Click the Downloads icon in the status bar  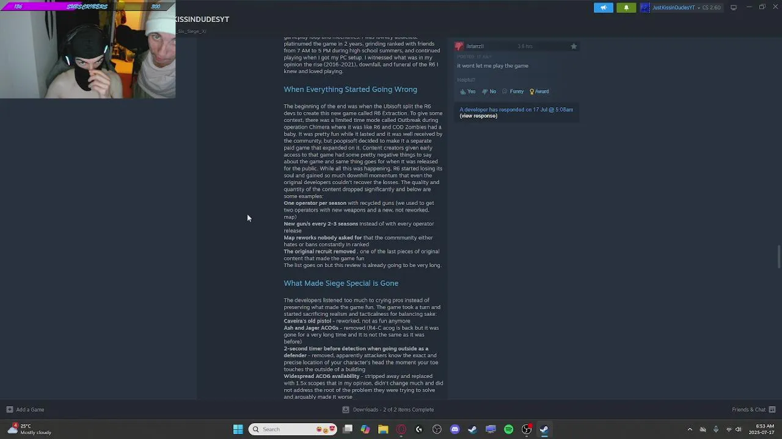(346, 410)
